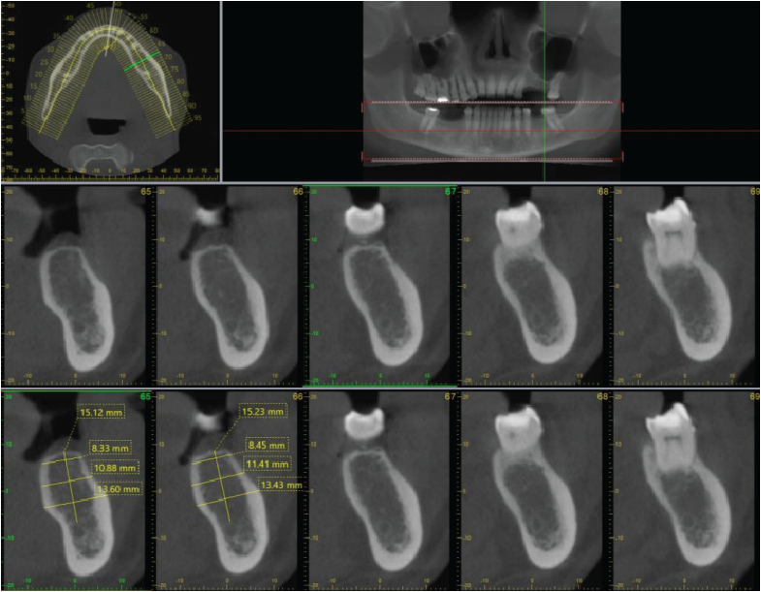Select top-row cross-section slice 68

click(533, 286)
